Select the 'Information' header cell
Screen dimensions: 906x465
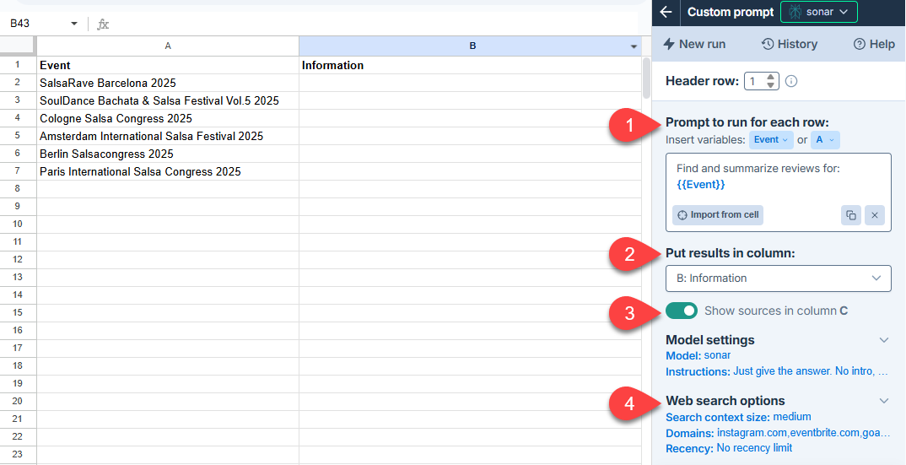pyautogui.click(x=471, y=65)
